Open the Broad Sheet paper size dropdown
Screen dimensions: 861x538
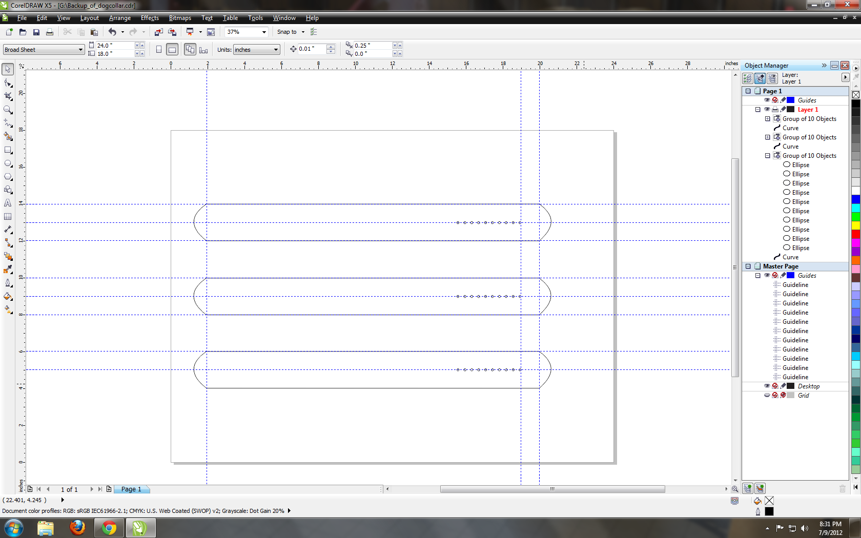point(80,50)
